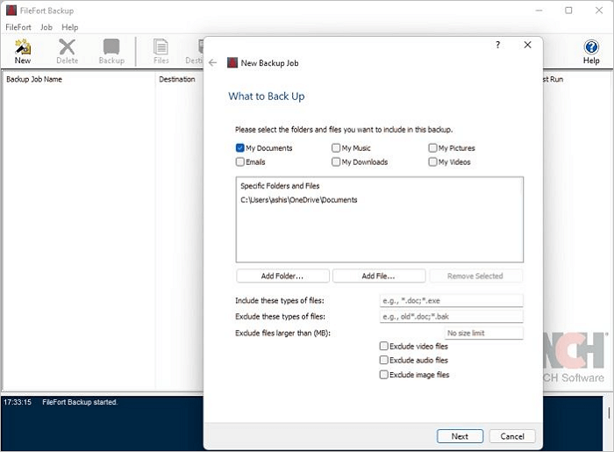The width and height of the screenshot is (614, 452).
Task: Close the New Backup Job dialog
Action: click(527, 45)
